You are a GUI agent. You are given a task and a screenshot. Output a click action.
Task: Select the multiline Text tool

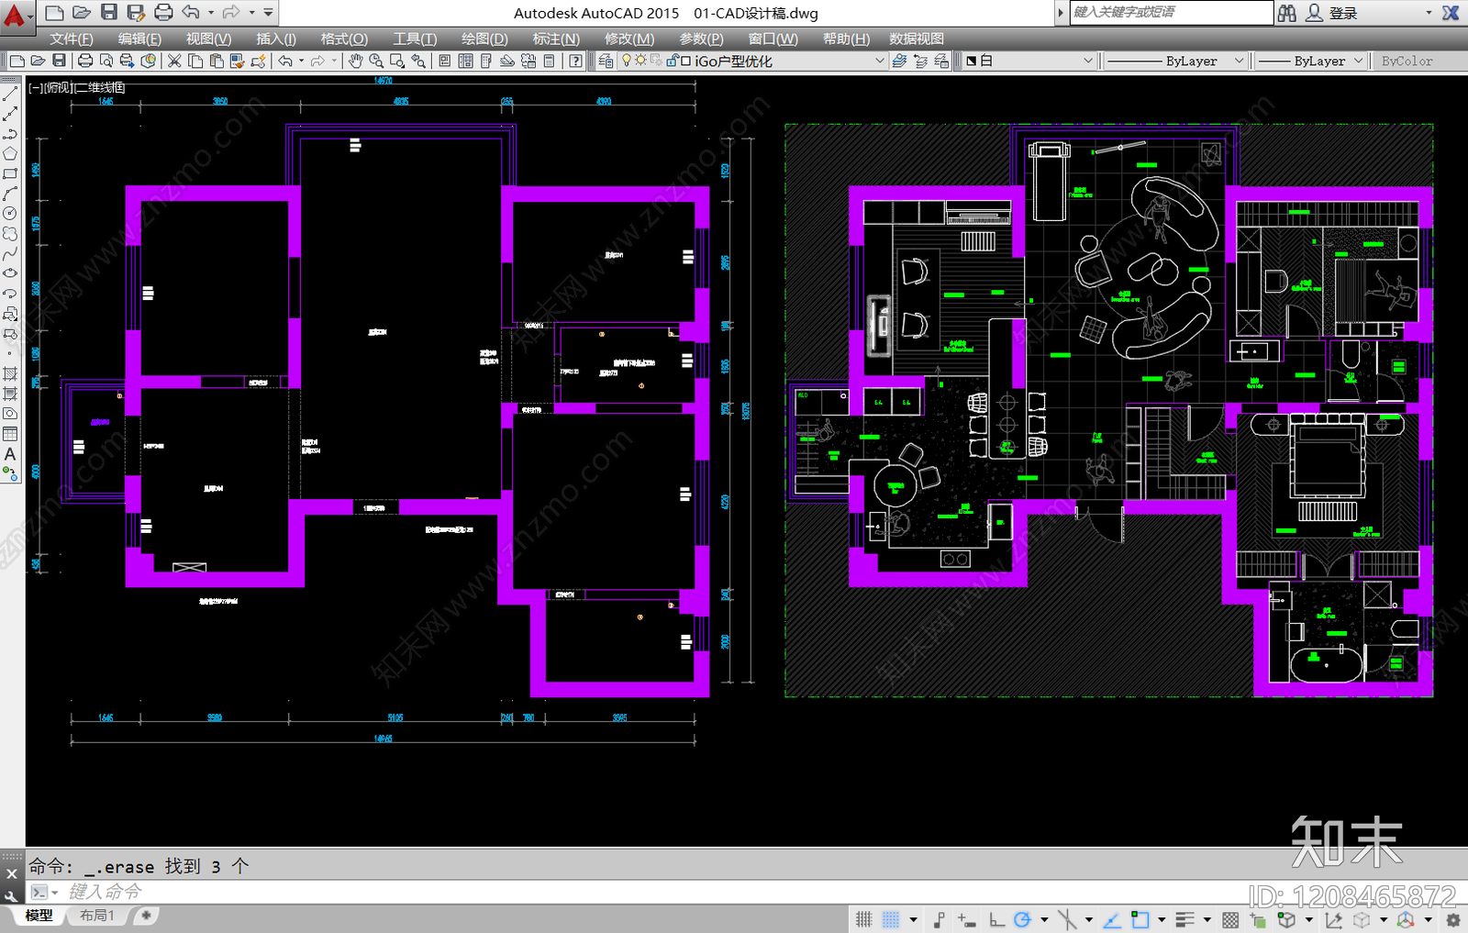(x=10, y=454)
